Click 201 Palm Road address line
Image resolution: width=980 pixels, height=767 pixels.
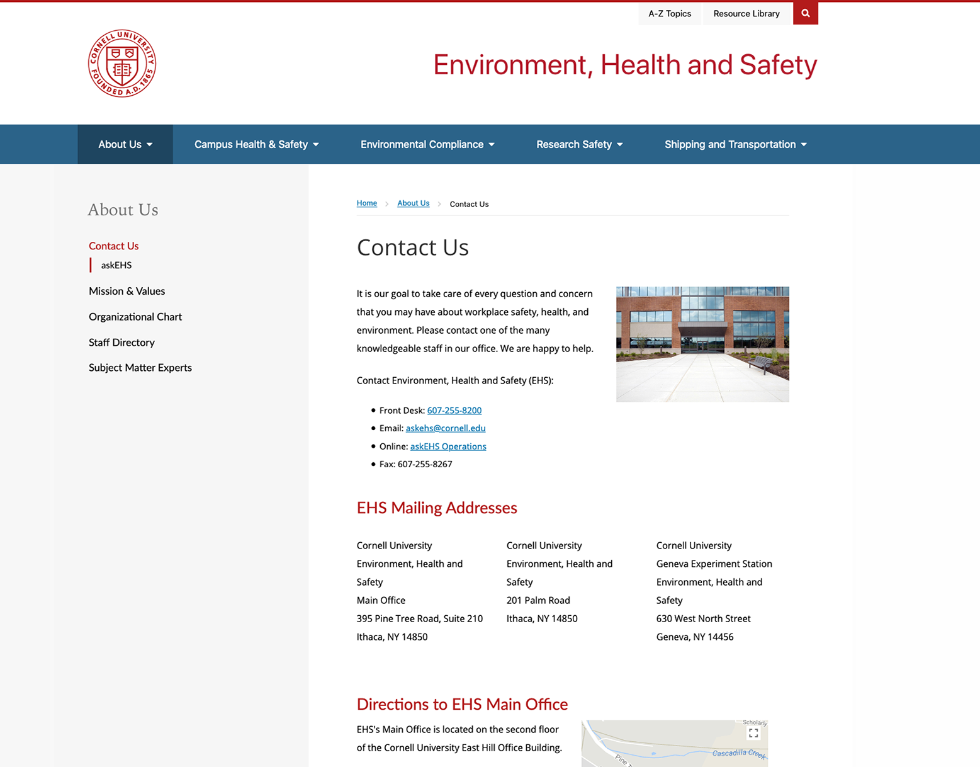point(538,600)
